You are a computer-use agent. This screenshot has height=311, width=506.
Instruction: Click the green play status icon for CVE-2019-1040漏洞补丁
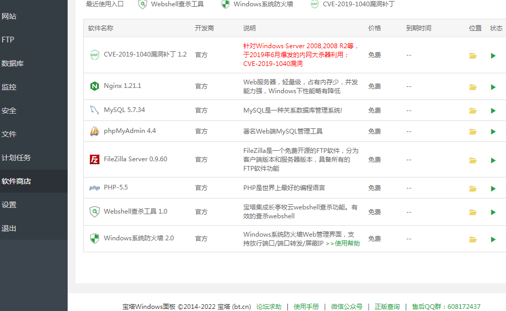point(493,55)
